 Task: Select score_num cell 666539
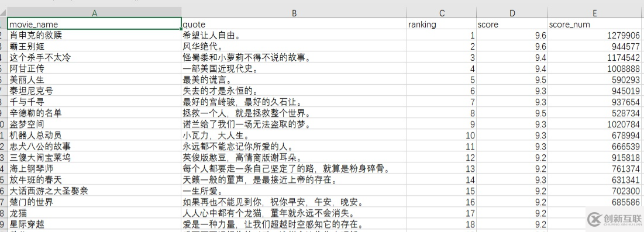595,147
